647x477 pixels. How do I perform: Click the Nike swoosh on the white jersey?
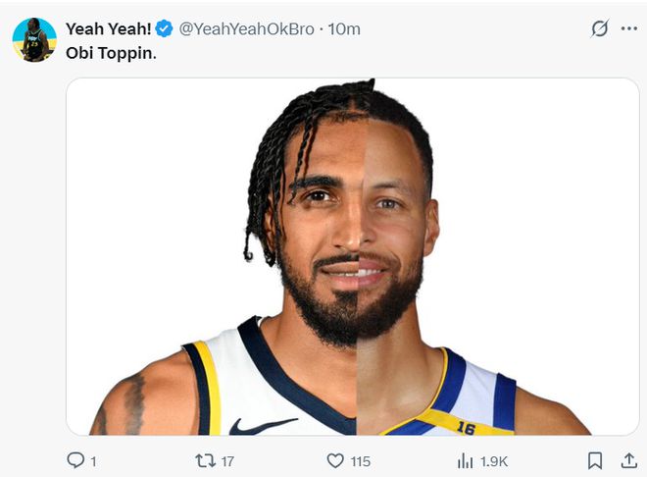[x=263, y=425]
